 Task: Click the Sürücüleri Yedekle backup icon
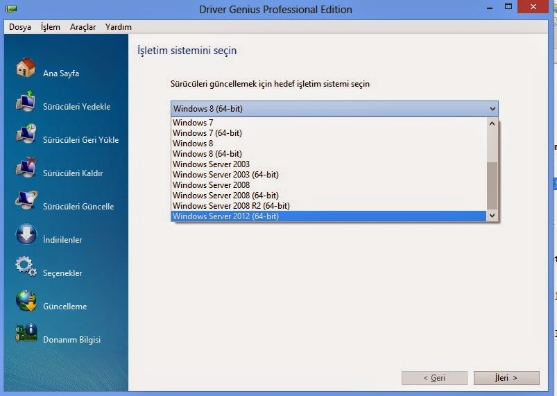(26, 101)
